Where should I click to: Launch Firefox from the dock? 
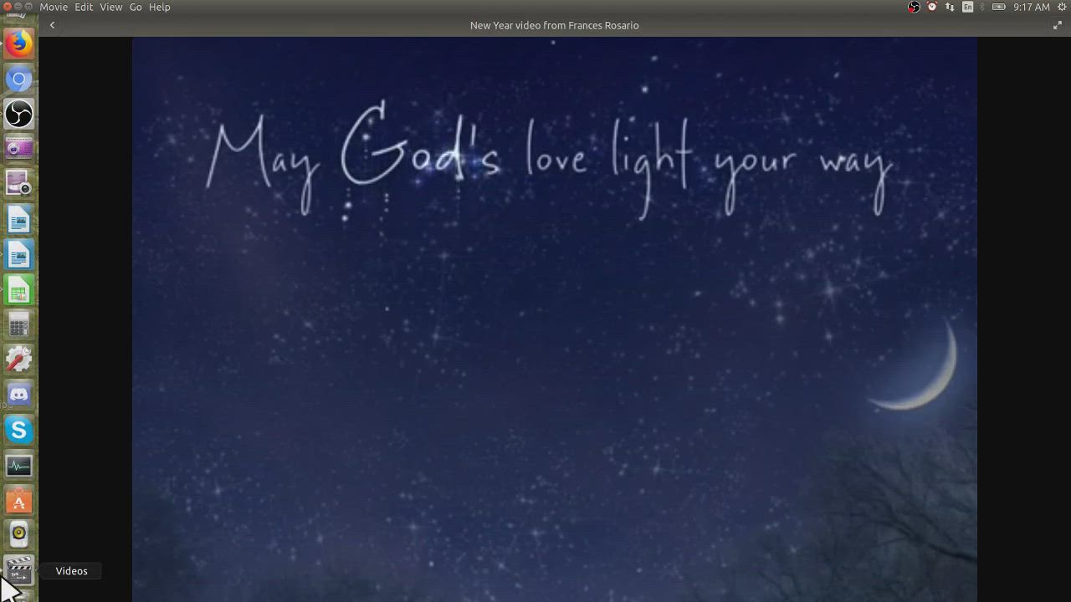click(x=18, y=43)
